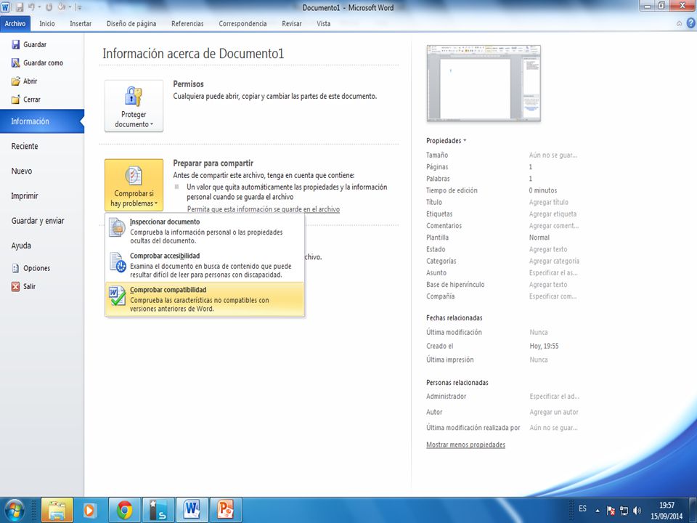Open File Explorer from the taskbar
Viewport: 697px width, 523px height.
pos(57,510)
